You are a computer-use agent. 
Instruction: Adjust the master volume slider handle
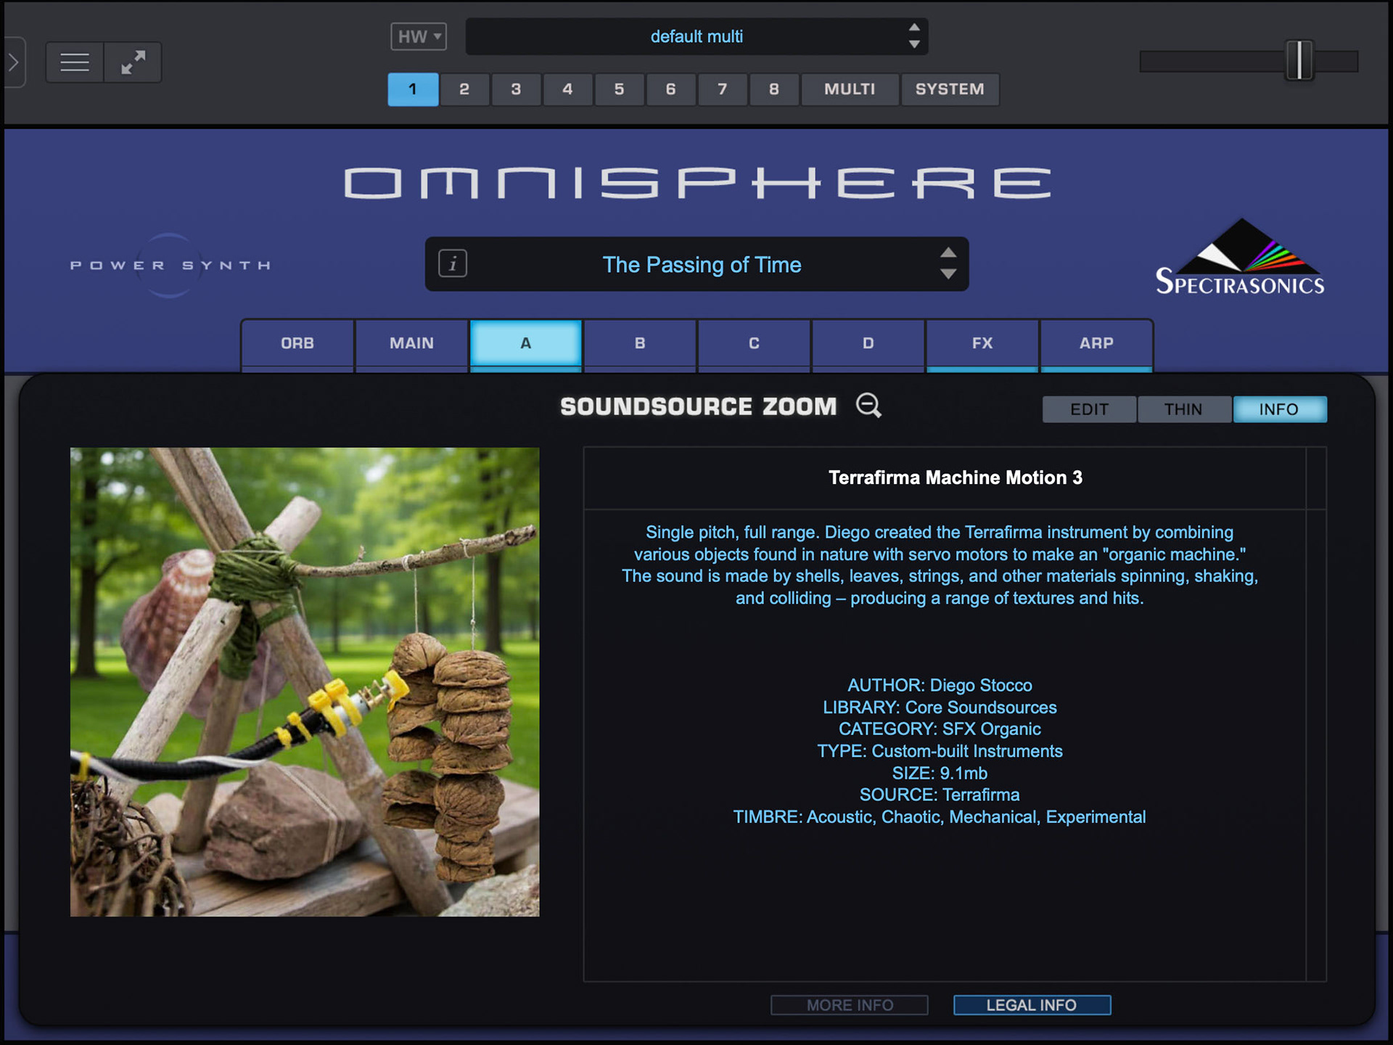[1299, 61]
